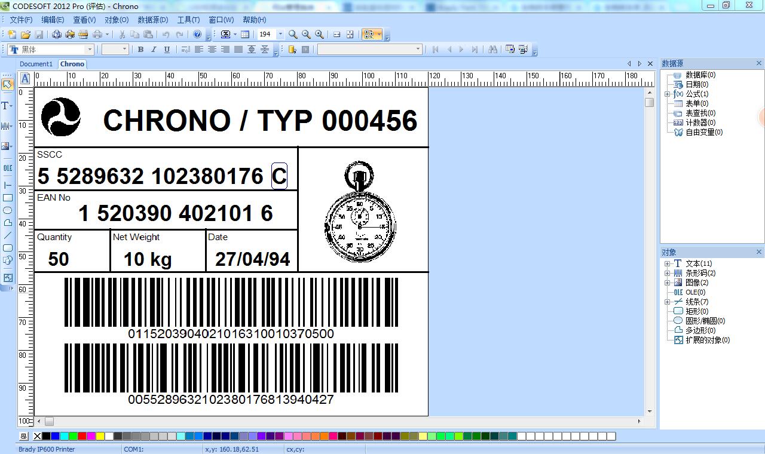Click the Open folder icon
This screenshot has width=765, height=454.
tap(26, 35)
